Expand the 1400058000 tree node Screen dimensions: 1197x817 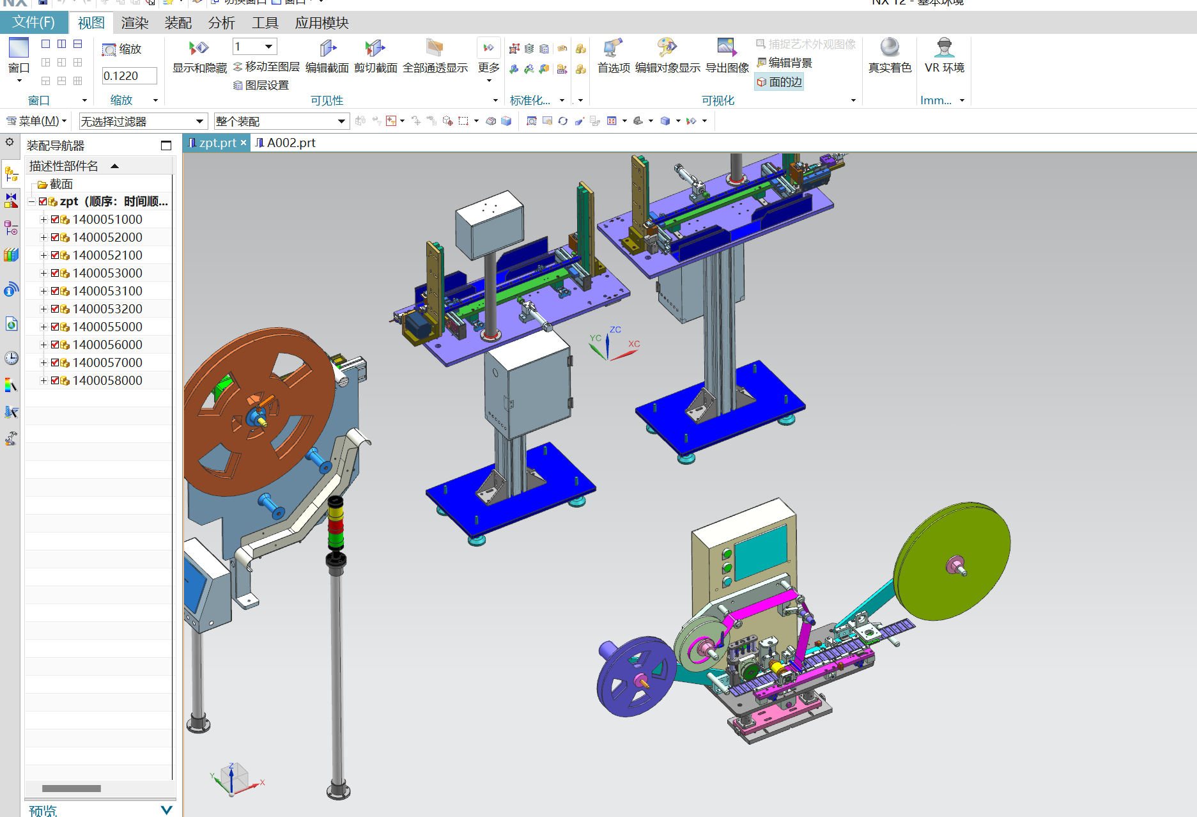point(43,380)
